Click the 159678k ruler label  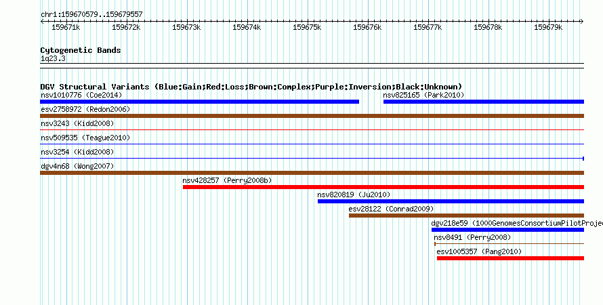(488, 27)
